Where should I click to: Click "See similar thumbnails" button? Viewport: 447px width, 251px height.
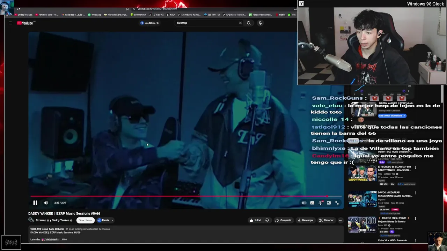(392, 116)
